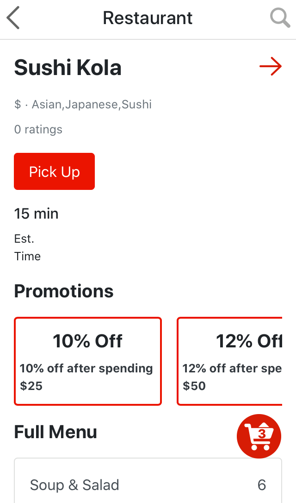
Task: Click the item count 6 for Soup & Salad
Action: point(262,485)
